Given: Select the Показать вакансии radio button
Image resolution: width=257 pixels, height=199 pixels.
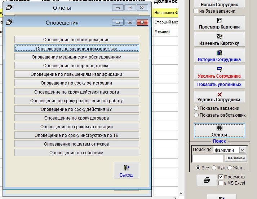Looking at the screenshot, I should point(196,108).
